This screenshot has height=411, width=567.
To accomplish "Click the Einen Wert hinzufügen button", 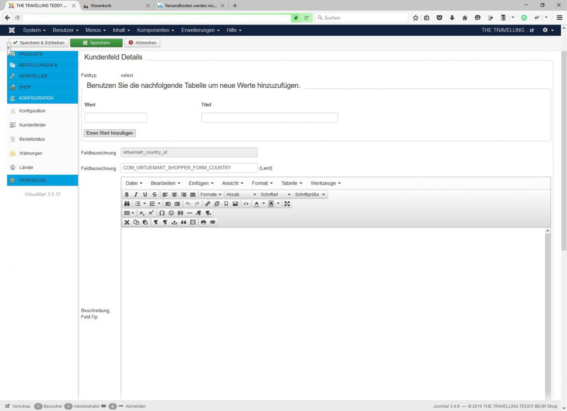I will click(x=110, y=133).
